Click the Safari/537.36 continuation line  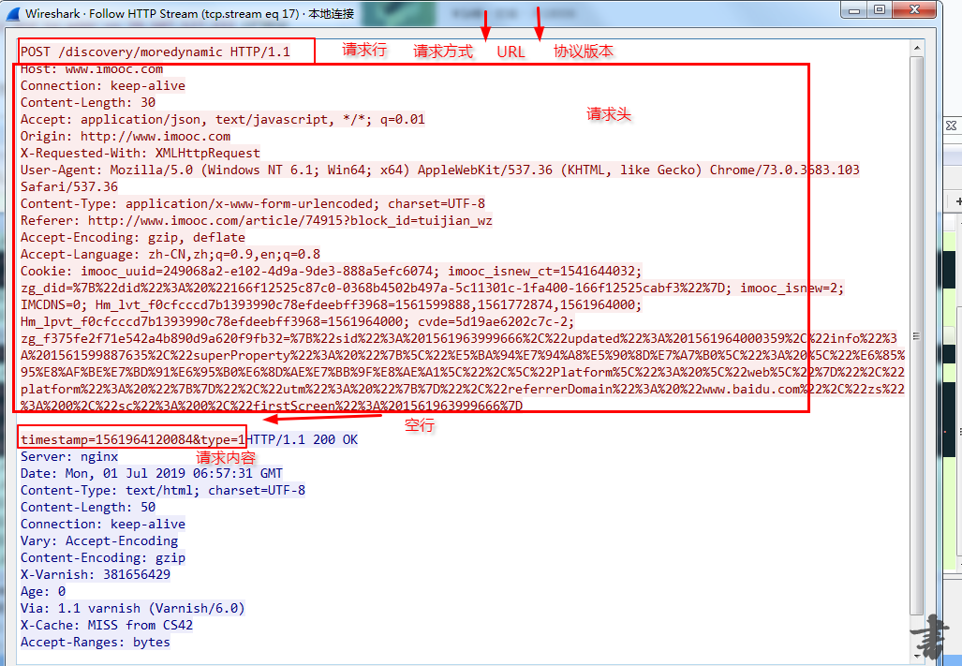pos(68,186)
